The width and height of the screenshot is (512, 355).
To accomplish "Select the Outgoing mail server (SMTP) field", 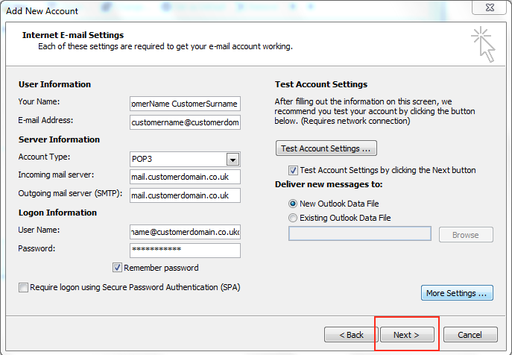I will tap(184, 195).
